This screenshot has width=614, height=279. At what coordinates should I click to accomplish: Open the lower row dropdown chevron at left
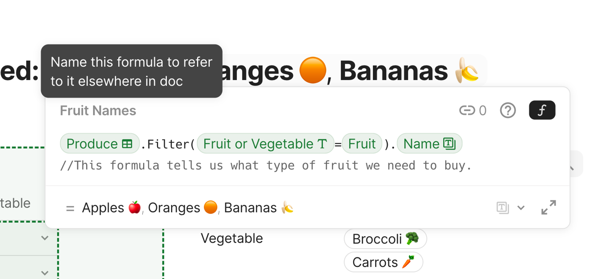[x=45, y=273]
